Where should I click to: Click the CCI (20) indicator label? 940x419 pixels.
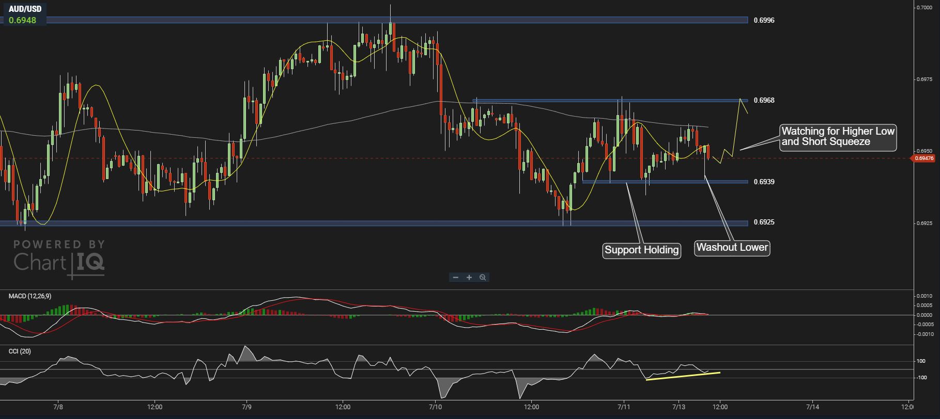point(20,351)
